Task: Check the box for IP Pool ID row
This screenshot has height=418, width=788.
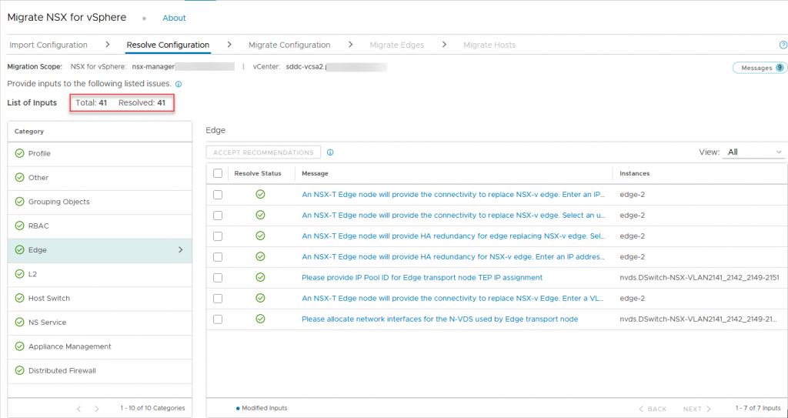Action: click(x=218, y=278)
